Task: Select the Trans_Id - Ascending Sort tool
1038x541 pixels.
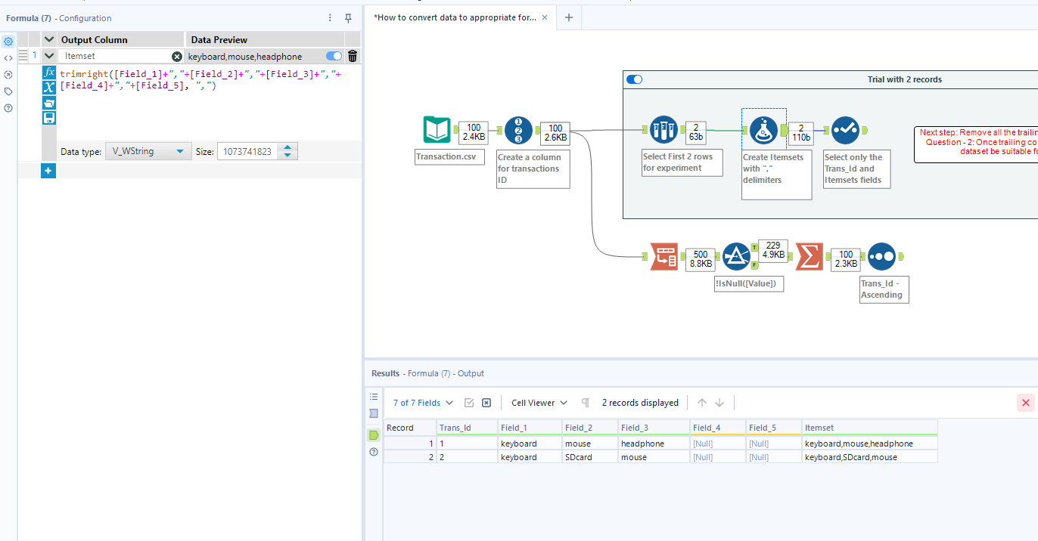Action: tap(883, 256)
